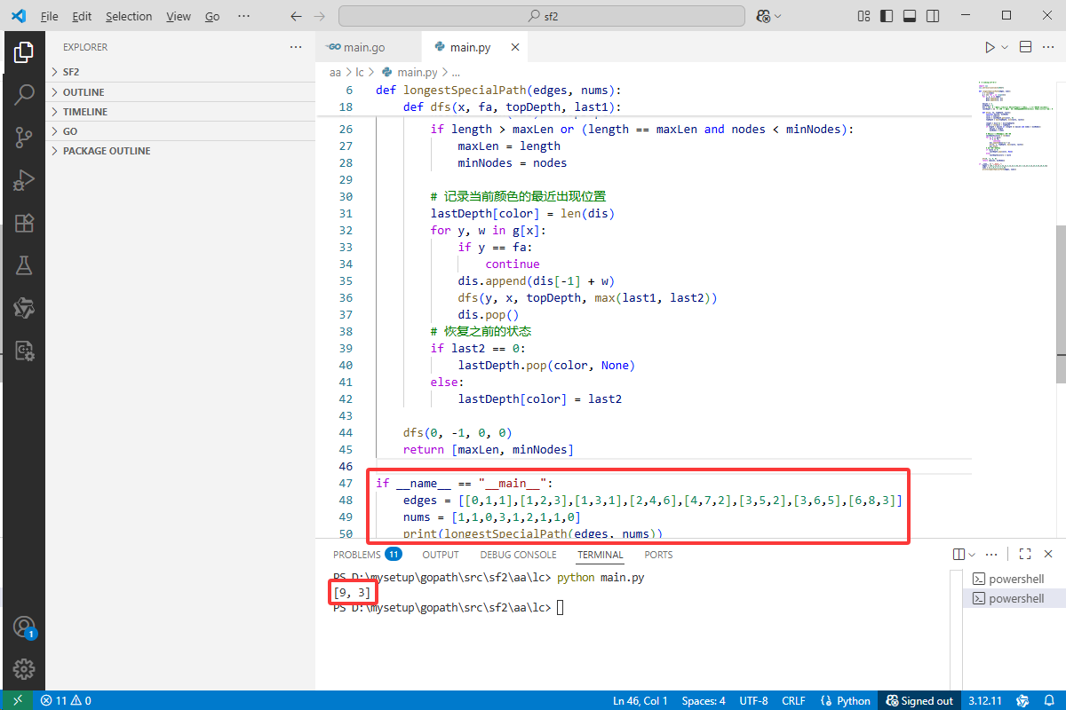Expand the GO section
This screenshot has width=1066, height=710.
coord(180,131)
